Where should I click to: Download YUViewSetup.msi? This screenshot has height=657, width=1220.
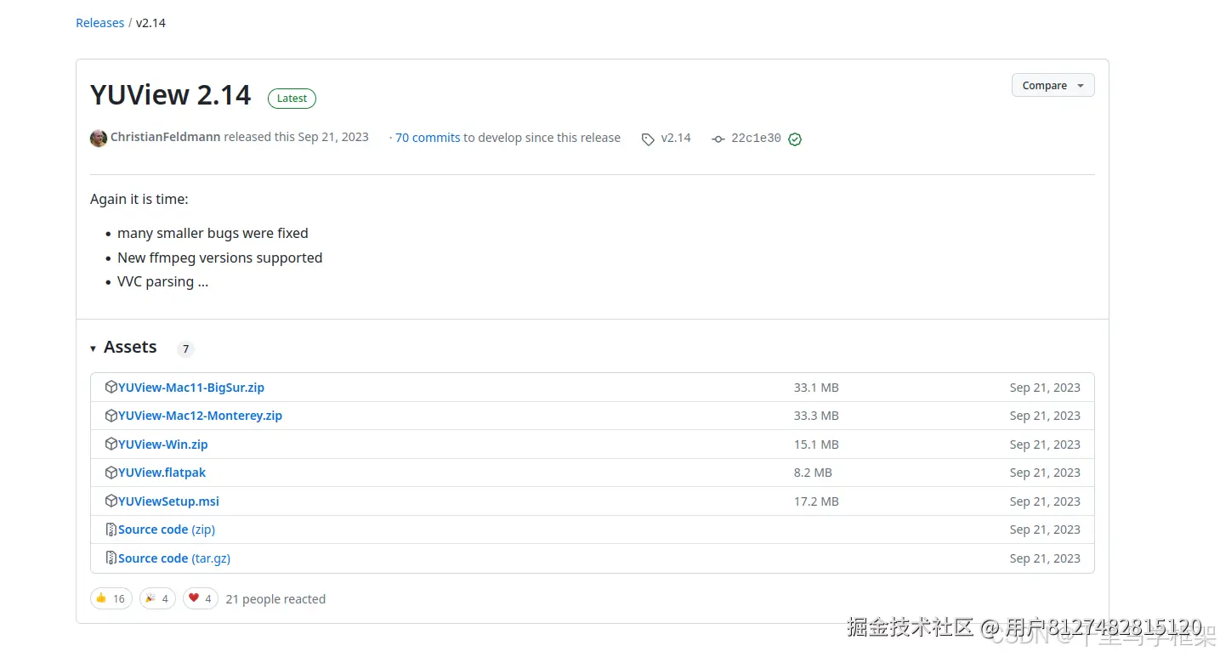(x=168, y=501)
